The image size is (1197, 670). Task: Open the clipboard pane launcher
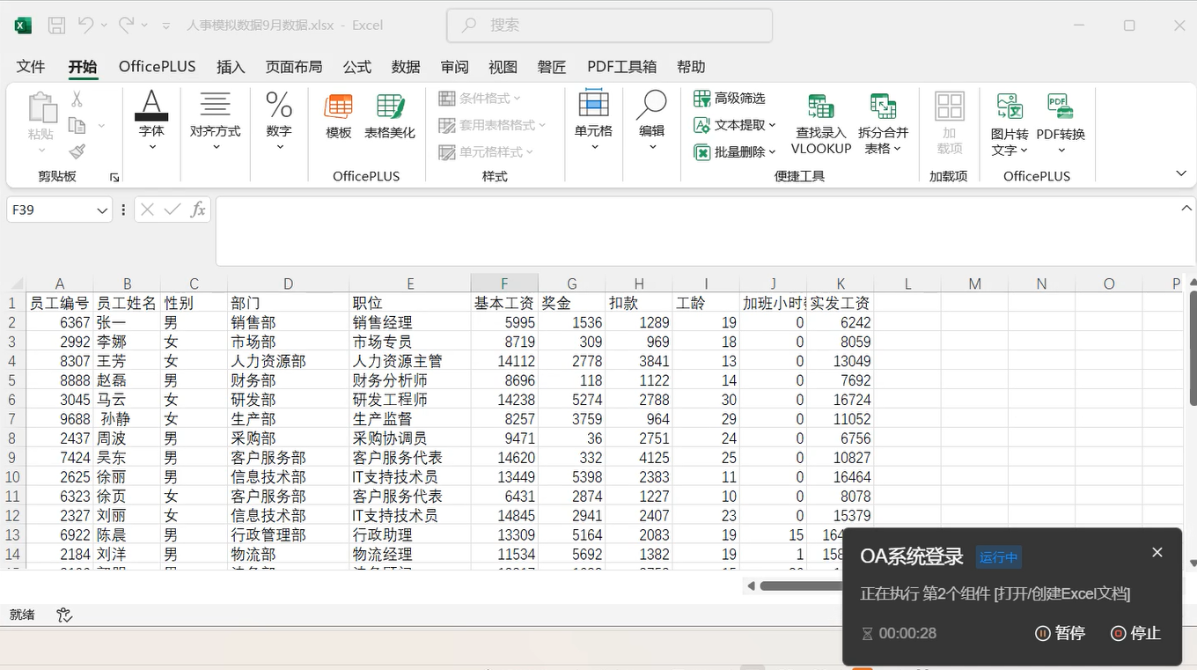pos(114,178)
